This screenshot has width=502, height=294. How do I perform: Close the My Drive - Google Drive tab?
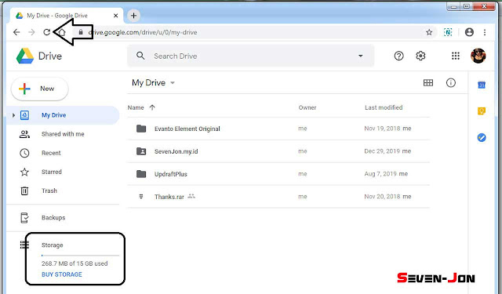point(115,16)
